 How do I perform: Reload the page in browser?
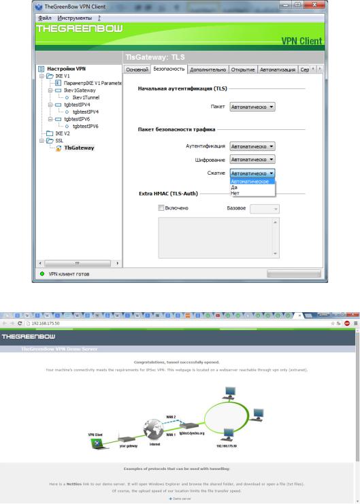(20, 323)
